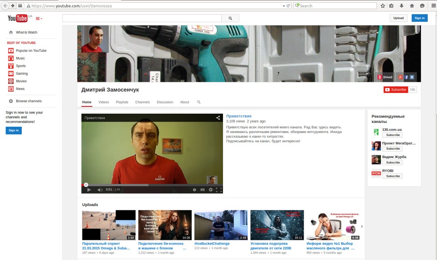The image size is (437, 260).
Task: Switch to the Videos tab
Action: click(x=104, y=102)
